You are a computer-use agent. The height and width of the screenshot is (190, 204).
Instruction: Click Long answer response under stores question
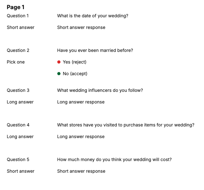(x=81, y=137)
